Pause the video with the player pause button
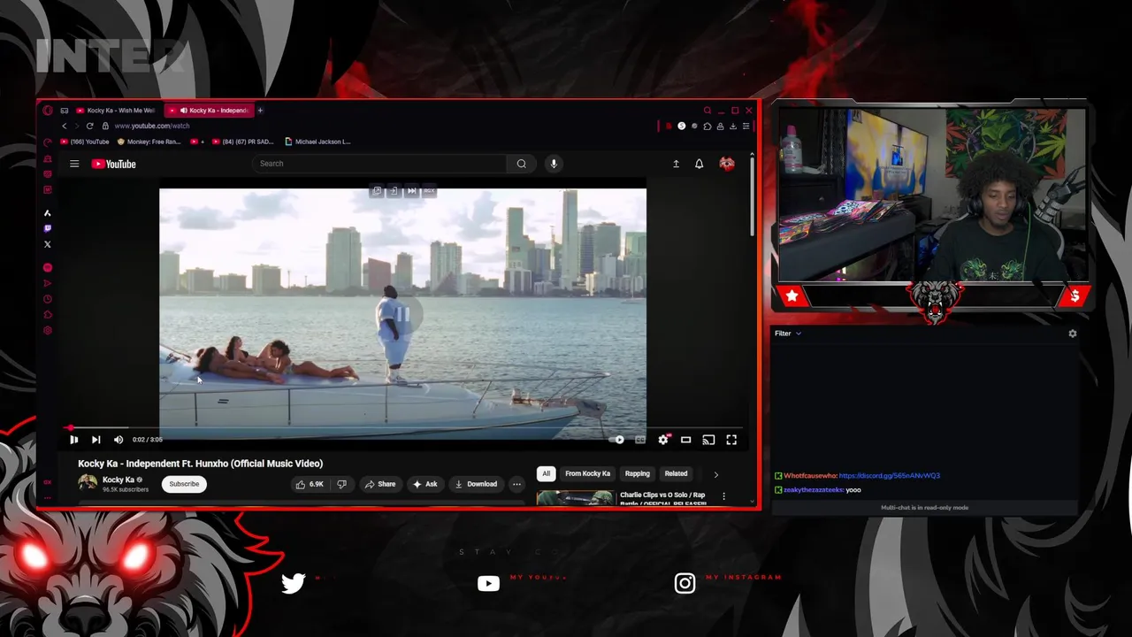The height and width of the screenshot is (637, 1132). click(74, 440)
